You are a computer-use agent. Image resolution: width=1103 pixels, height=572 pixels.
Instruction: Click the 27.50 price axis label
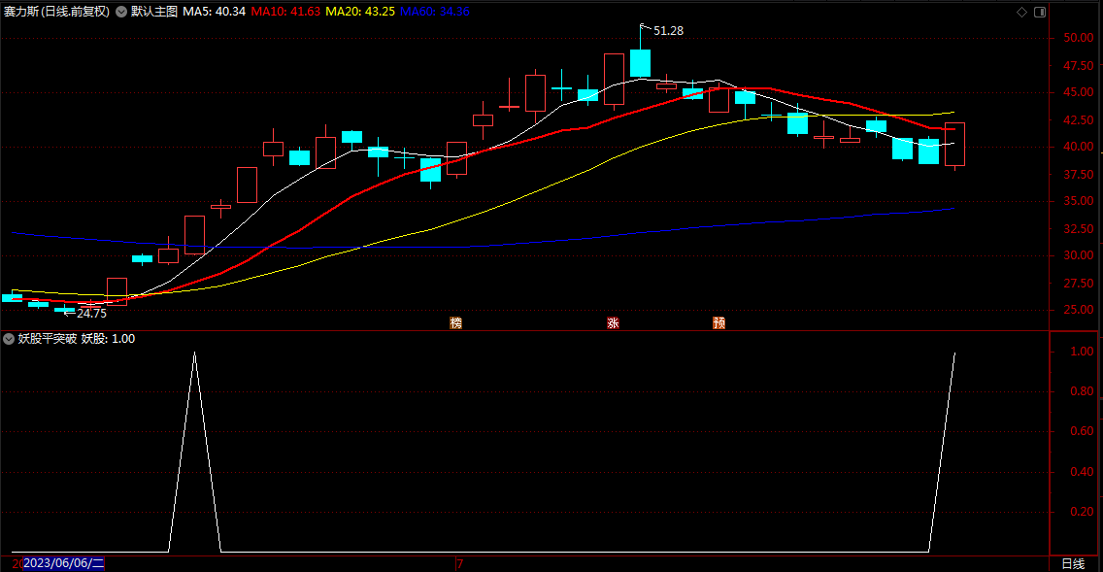[x=1079, y=284]
